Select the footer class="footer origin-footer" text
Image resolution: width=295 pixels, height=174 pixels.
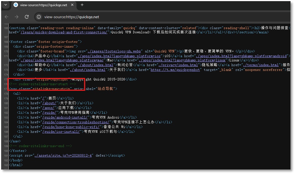click(45, 42)
